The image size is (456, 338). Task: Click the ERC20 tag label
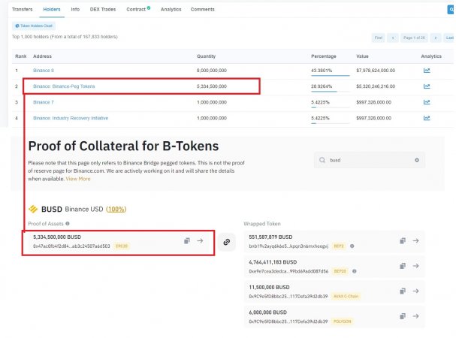[122, 246]
